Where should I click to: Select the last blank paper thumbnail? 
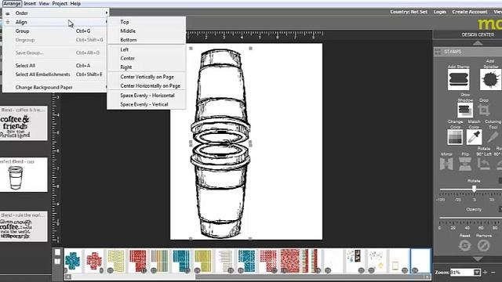click(x=420, y=261)
